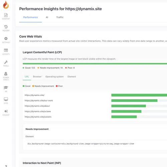Open the Power Tools icon
The height and width of the screenshot is (167, 167).
pyautogui.click(x=6, y=74)
